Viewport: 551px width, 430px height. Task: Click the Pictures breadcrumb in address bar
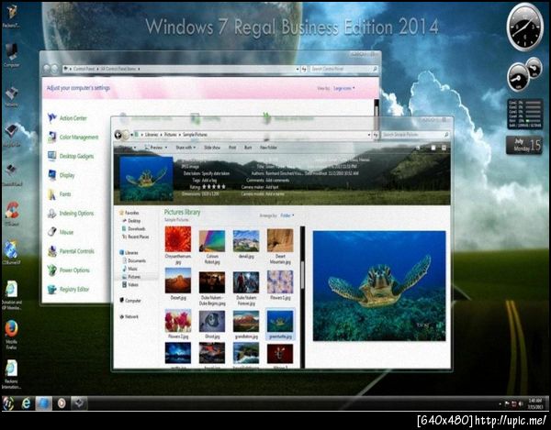coord(171,135)
